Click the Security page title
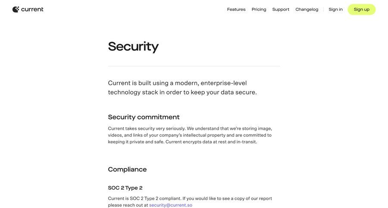 (133, 46)
